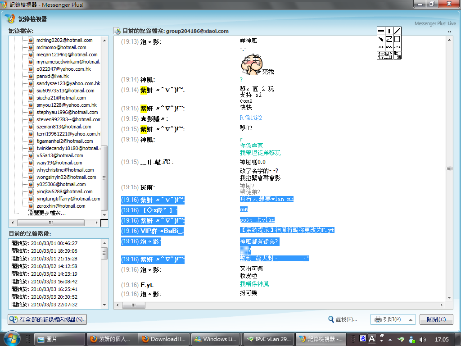Viewport: 461px width, 346px height.
Task: Click the contact icon for waiy19@hotmail.com
Action: (31, 163)
